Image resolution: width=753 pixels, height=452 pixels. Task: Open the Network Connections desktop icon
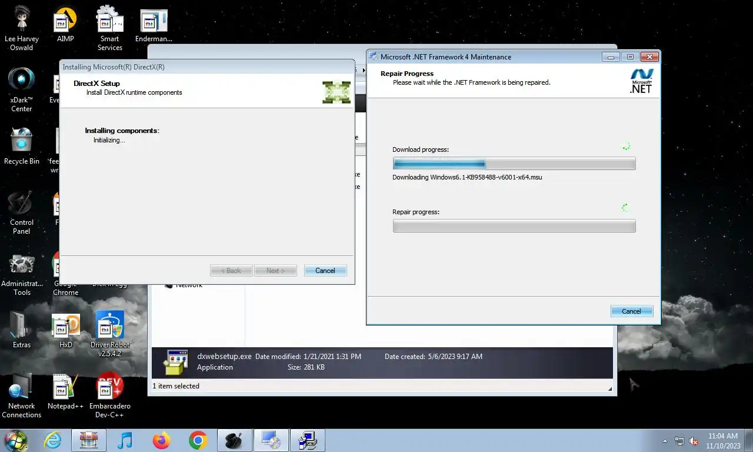coord(22,395)
